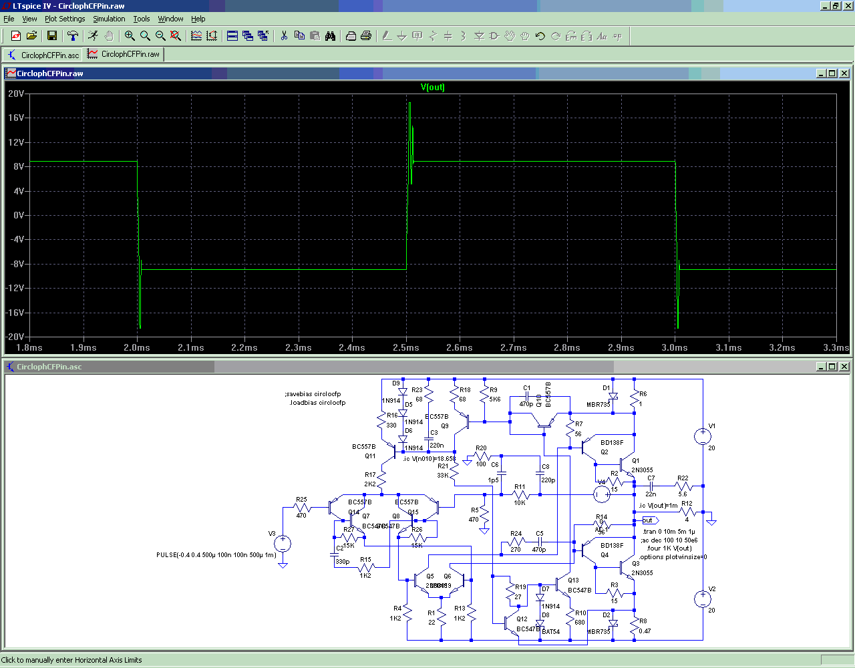Select the Place Inductor tool
This screenshot has height=668, width=855.
point(464,36)
